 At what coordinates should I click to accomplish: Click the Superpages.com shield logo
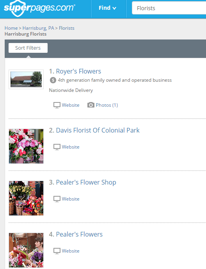pyautogui.click(x=39, y=8)
